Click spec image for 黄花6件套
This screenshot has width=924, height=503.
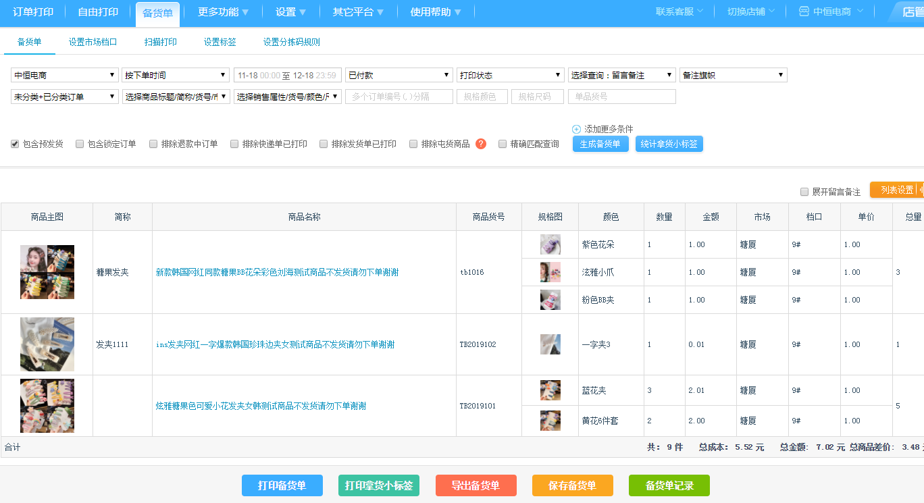click(x=550, y=421)
